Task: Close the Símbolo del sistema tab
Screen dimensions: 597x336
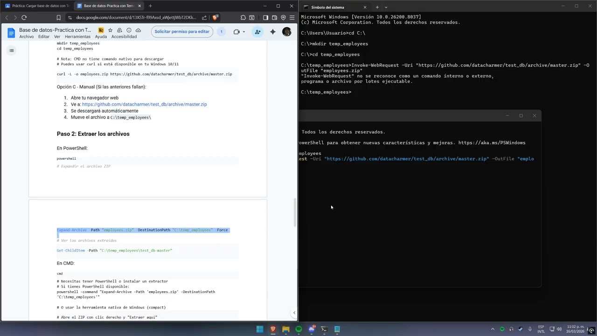Action: tap(365, 7)
